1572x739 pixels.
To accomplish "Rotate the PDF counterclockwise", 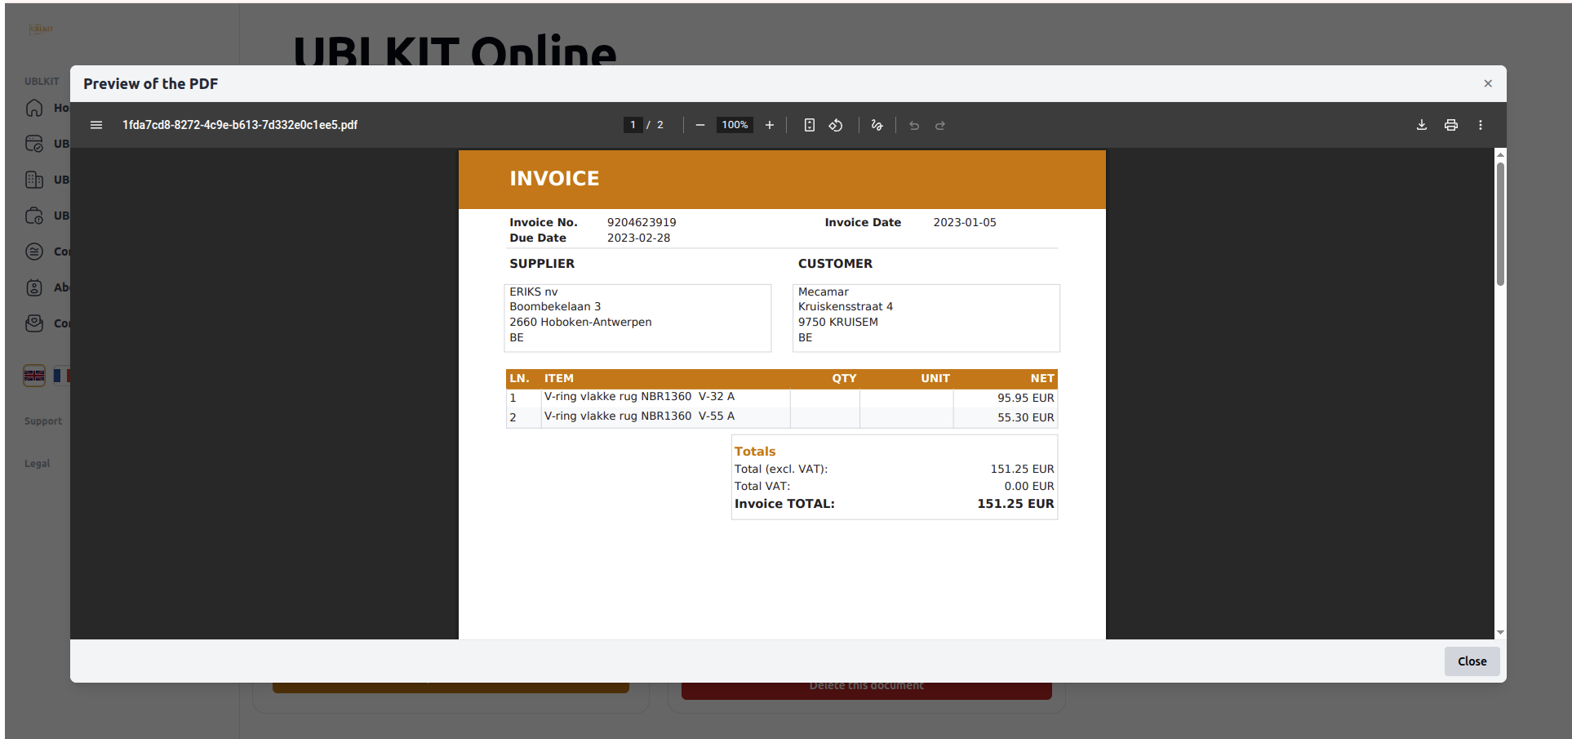I will pos(836,125).
